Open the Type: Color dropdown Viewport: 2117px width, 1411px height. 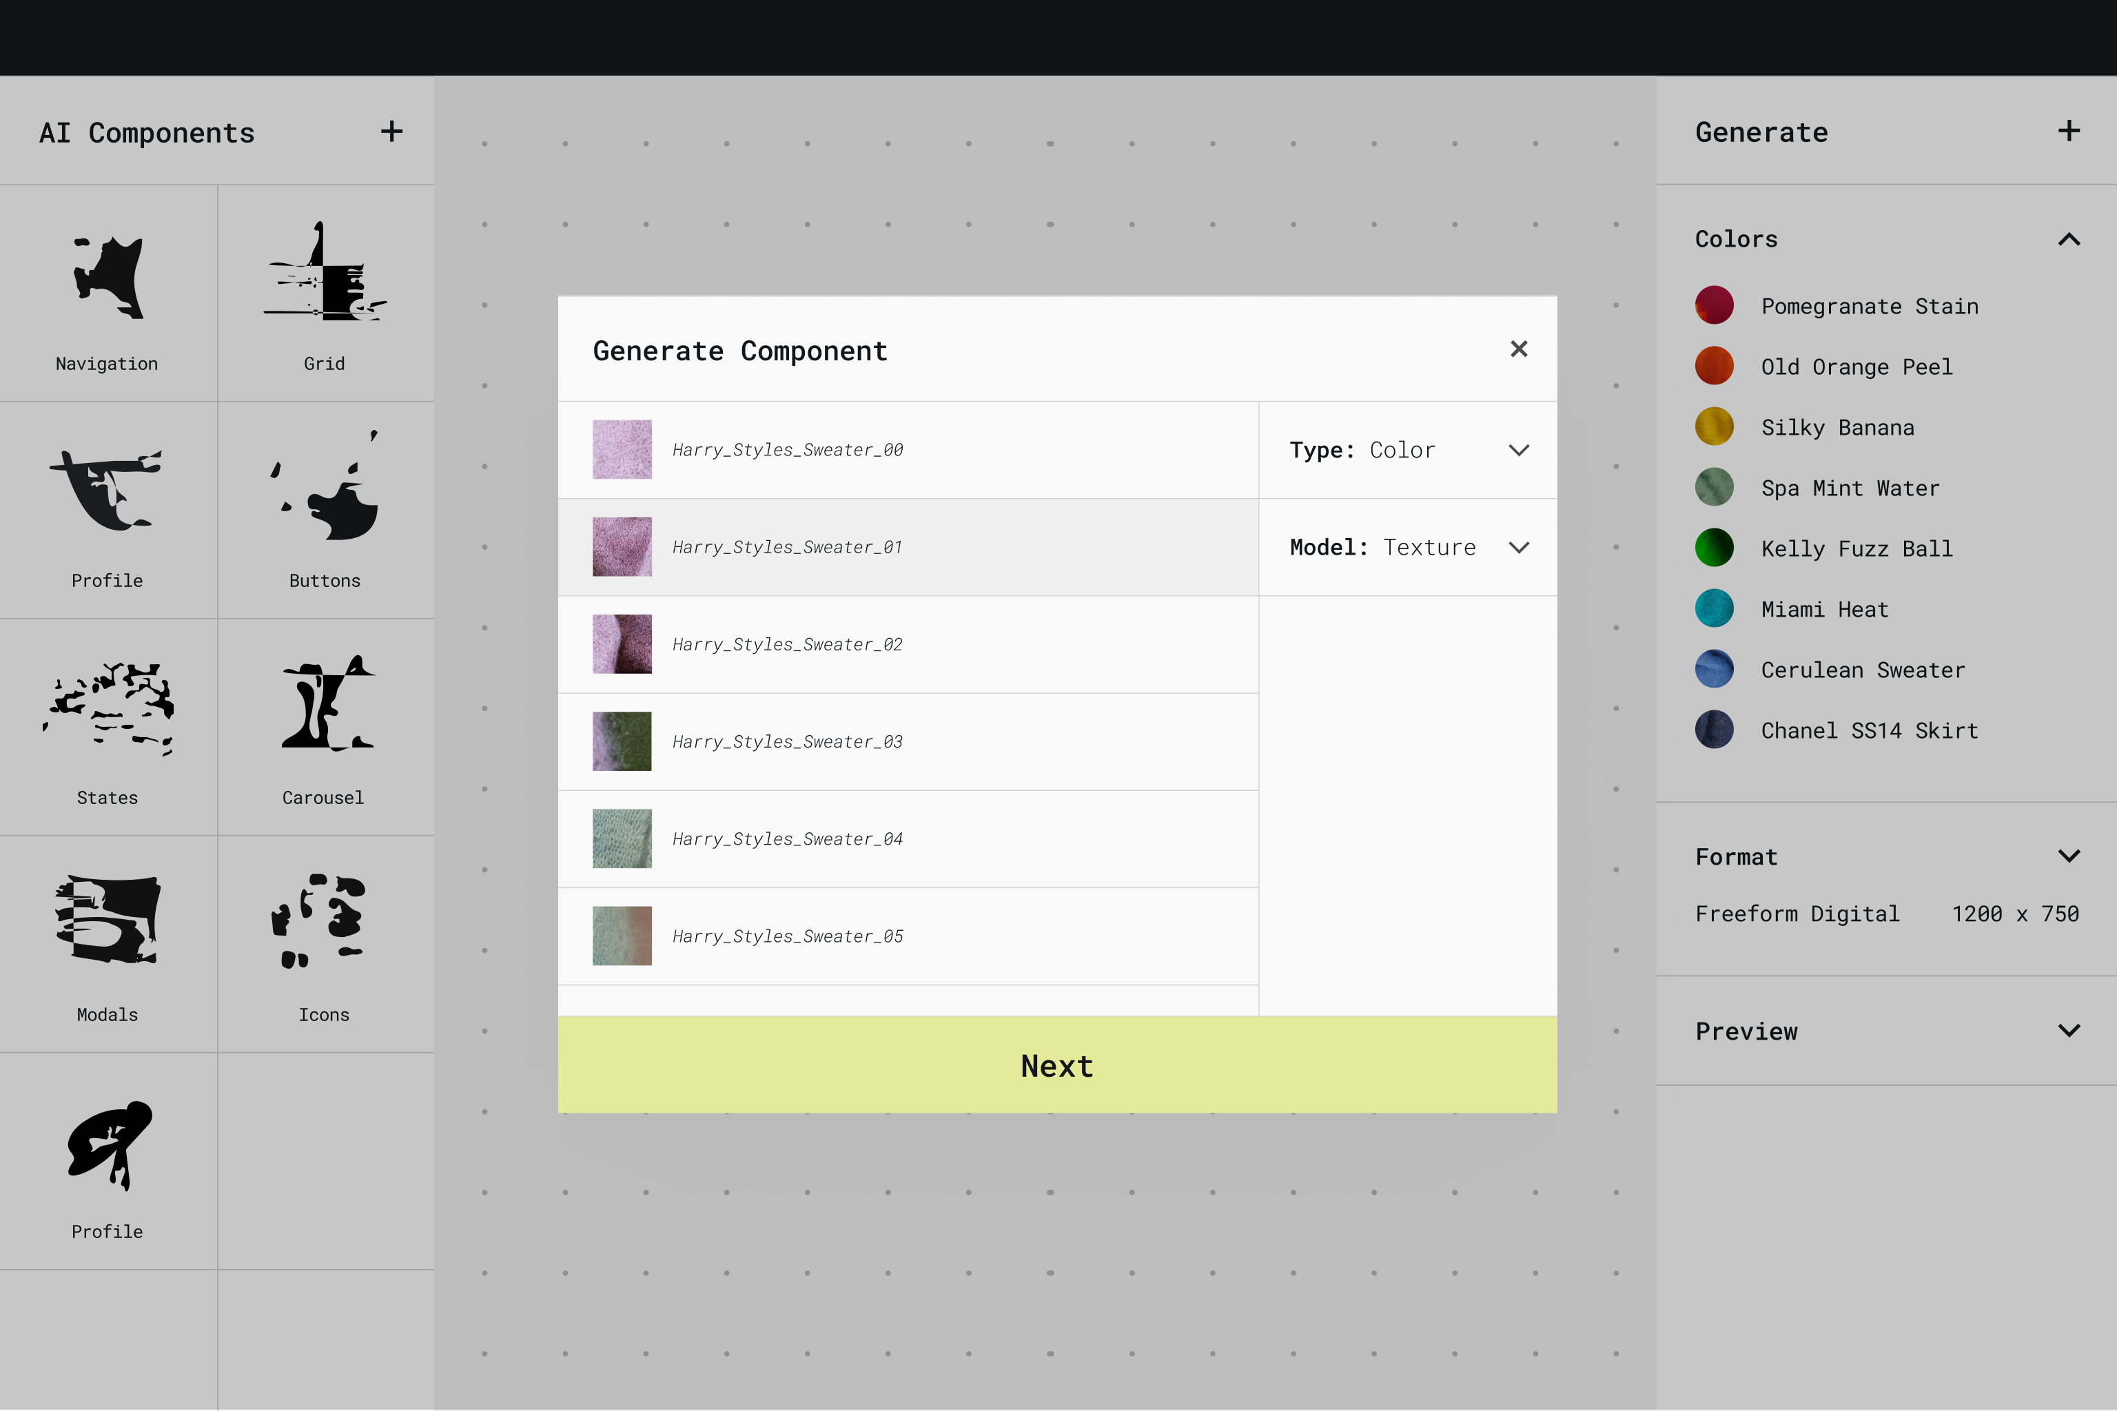[1408, 450]
